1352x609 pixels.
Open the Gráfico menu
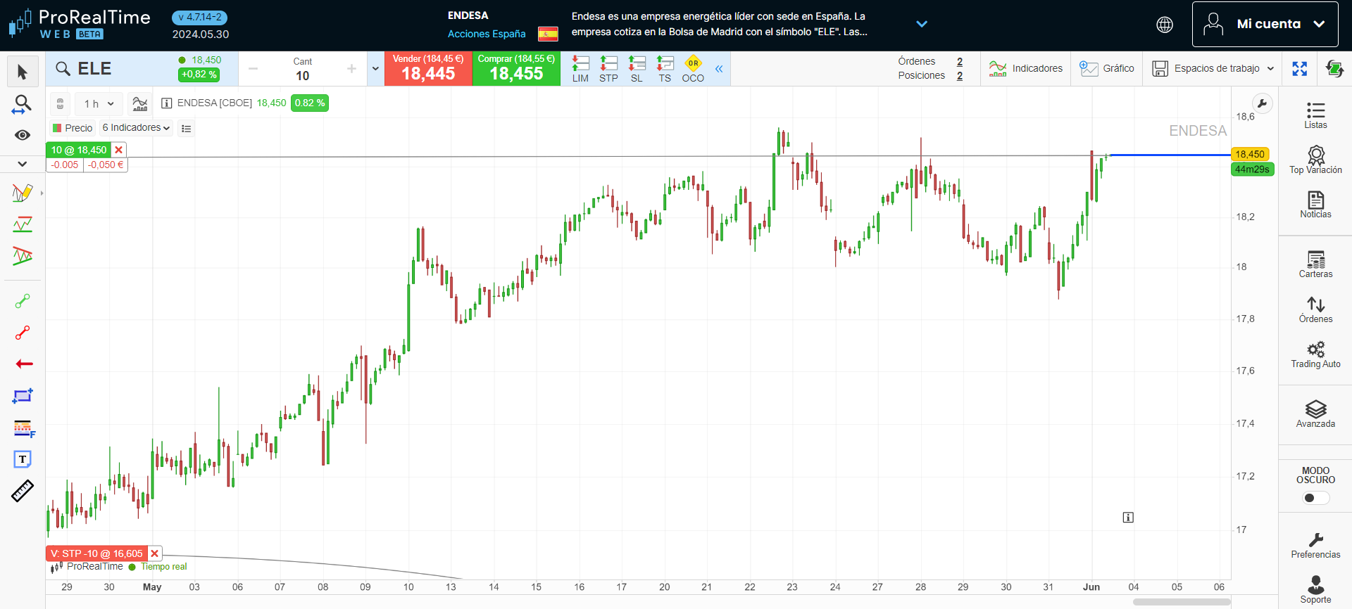pos(1107,68)
